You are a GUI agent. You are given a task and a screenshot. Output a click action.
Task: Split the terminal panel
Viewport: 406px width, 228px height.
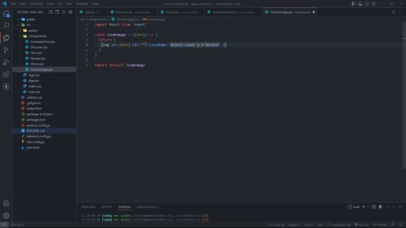click(374, 207)
